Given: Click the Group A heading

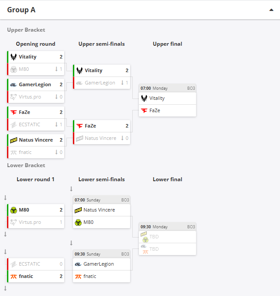Looking at the screenshot, I should coord(21,10).
